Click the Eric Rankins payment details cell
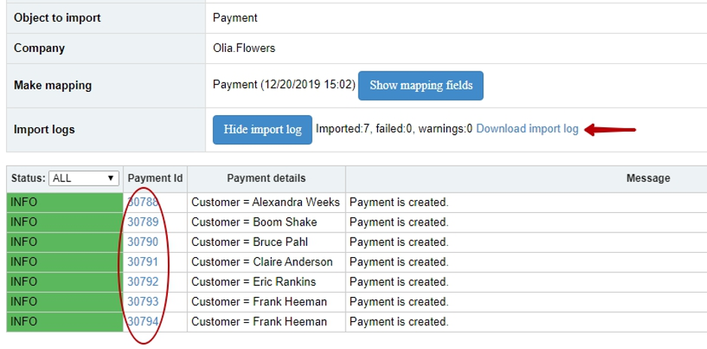This screenshot has width=707, height=349. click(x=267, y=282)
